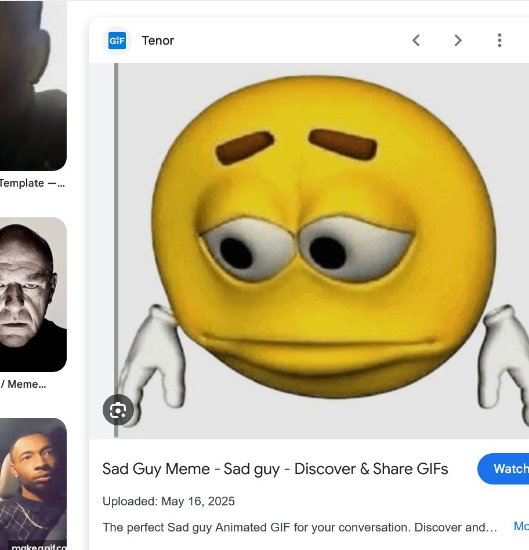
Task: Go to next image with right chevron
Action: 458,41
